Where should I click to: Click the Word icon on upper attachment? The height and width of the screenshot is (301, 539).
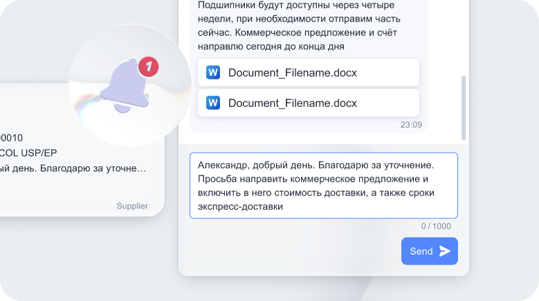click(x=213, y=72)
